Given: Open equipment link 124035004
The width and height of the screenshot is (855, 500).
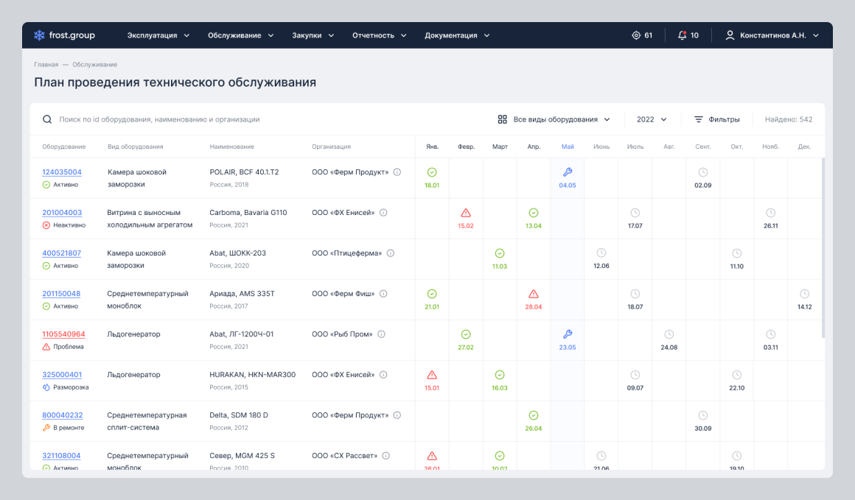Looking at the screenshot, I should pos(62,172).
